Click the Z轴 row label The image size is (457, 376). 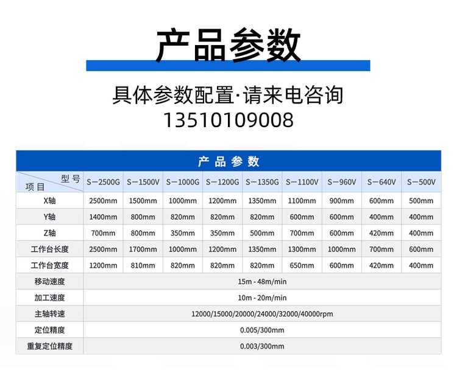coord(49,233)
